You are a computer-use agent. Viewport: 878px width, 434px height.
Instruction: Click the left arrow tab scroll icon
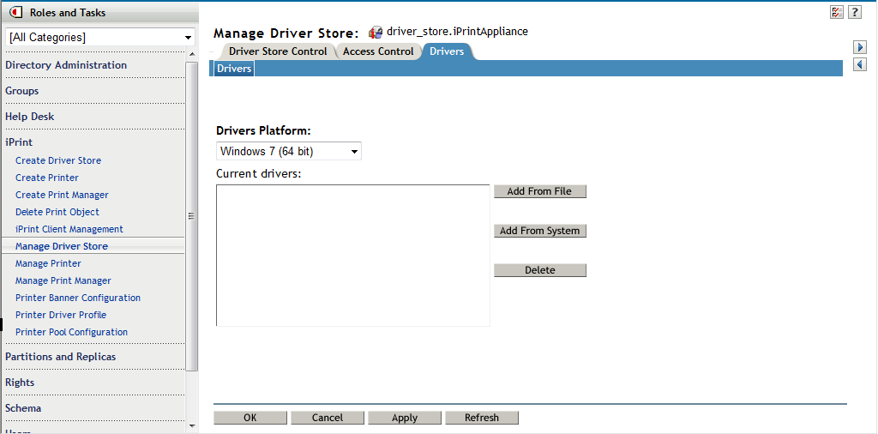click(860, 64)
